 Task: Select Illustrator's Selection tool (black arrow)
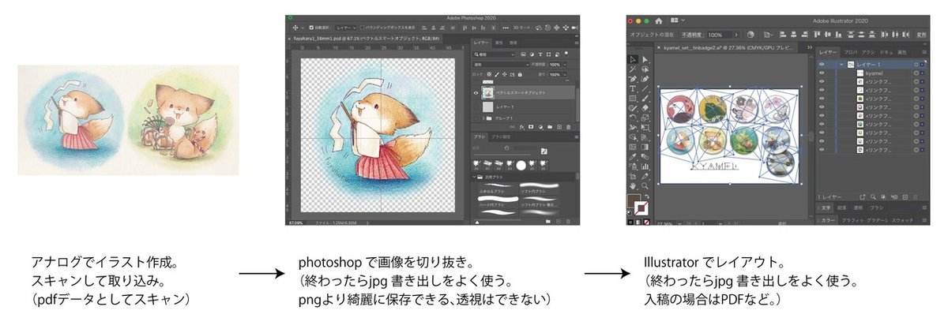coord(632,59)
